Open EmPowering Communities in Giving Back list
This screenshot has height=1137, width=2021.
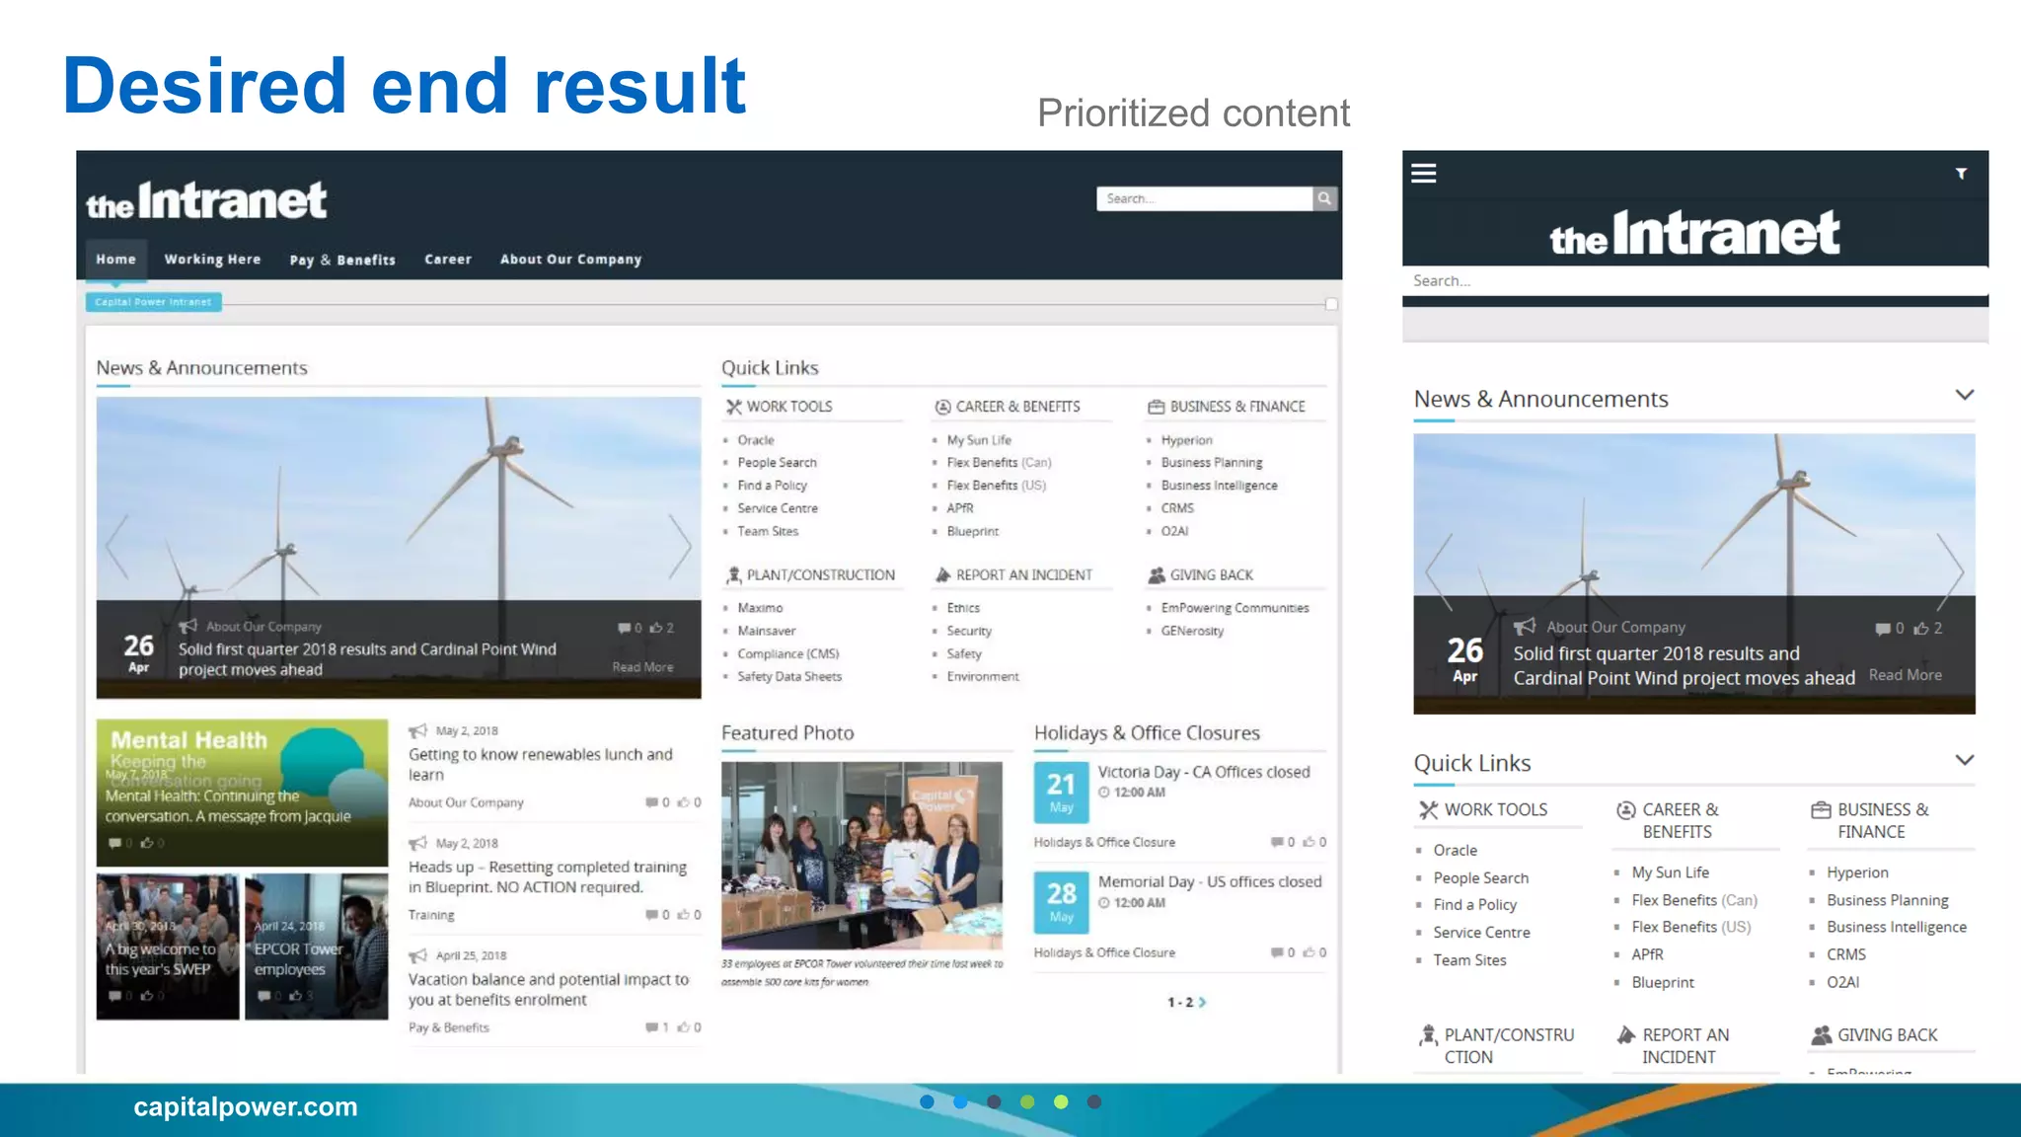coord(1235,608)
